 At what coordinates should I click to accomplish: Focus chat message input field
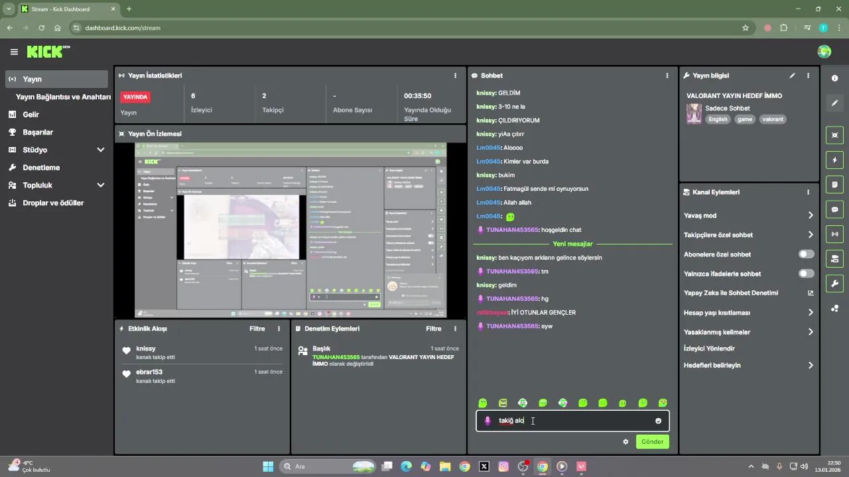(572, 421)
